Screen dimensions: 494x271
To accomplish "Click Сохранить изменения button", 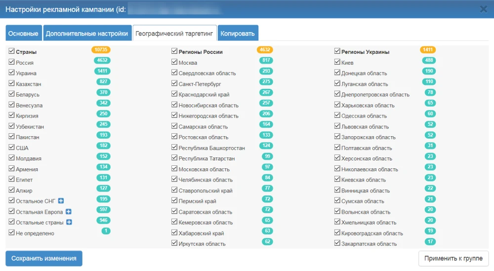I will 44,258.
